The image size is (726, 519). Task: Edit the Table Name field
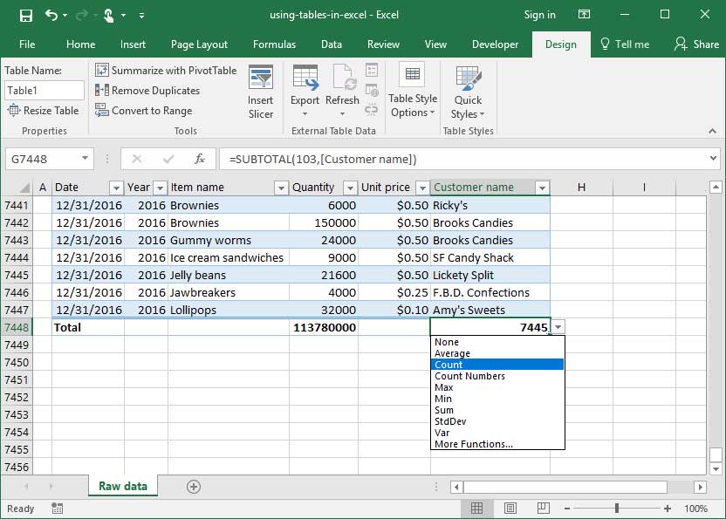pyautogui.click(x=45, y=91)
